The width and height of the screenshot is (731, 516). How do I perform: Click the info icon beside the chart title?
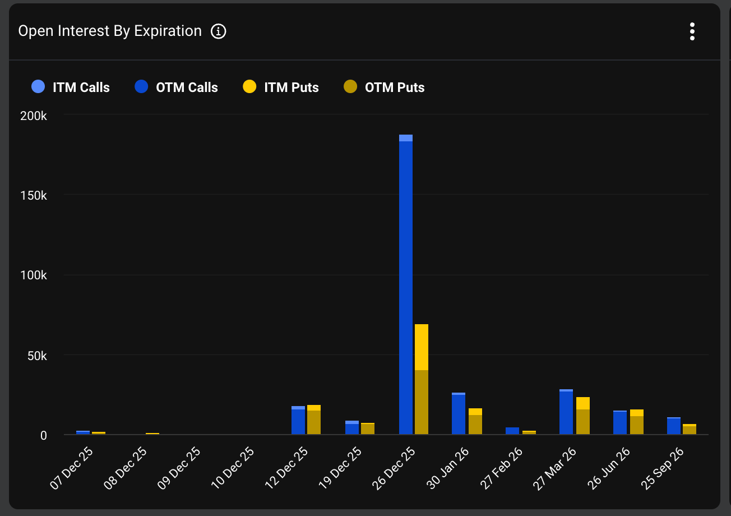[x=218, y=31]
